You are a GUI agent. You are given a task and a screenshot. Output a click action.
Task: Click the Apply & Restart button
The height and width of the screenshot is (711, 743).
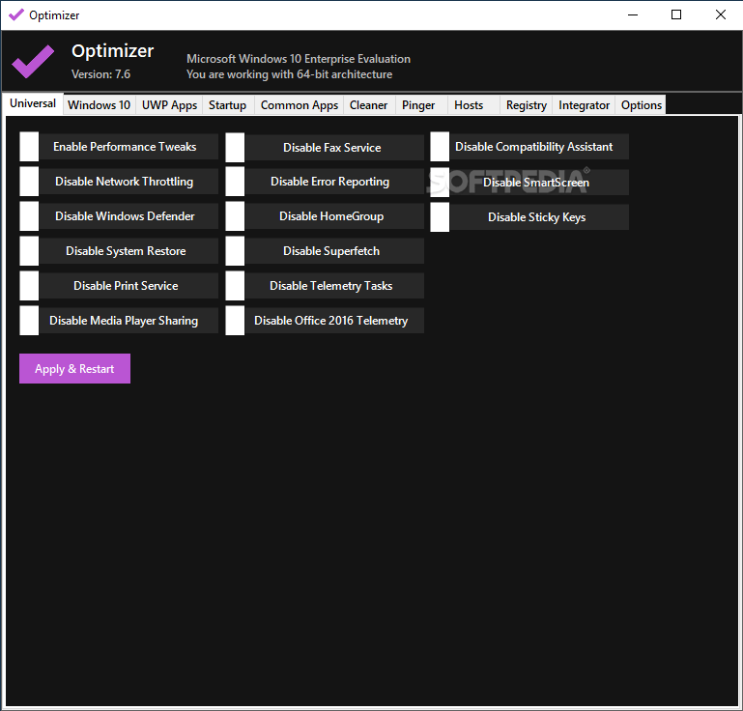[x=74, y=368]
